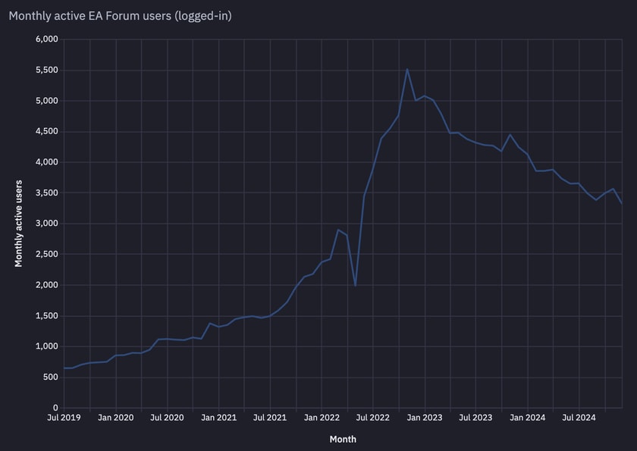The height and width of the screenshot is (451, 637).
Task: Click the 'Jan 2021' x-axis label
Action: pos(219,418)
